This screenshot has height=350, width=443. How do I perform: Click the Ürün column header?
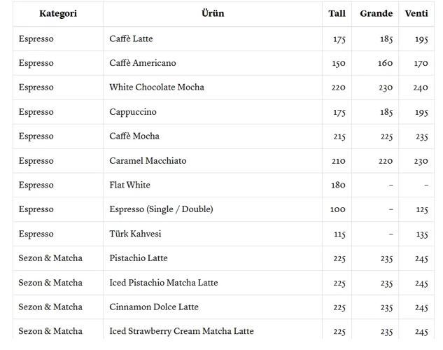tap(213, 14)
